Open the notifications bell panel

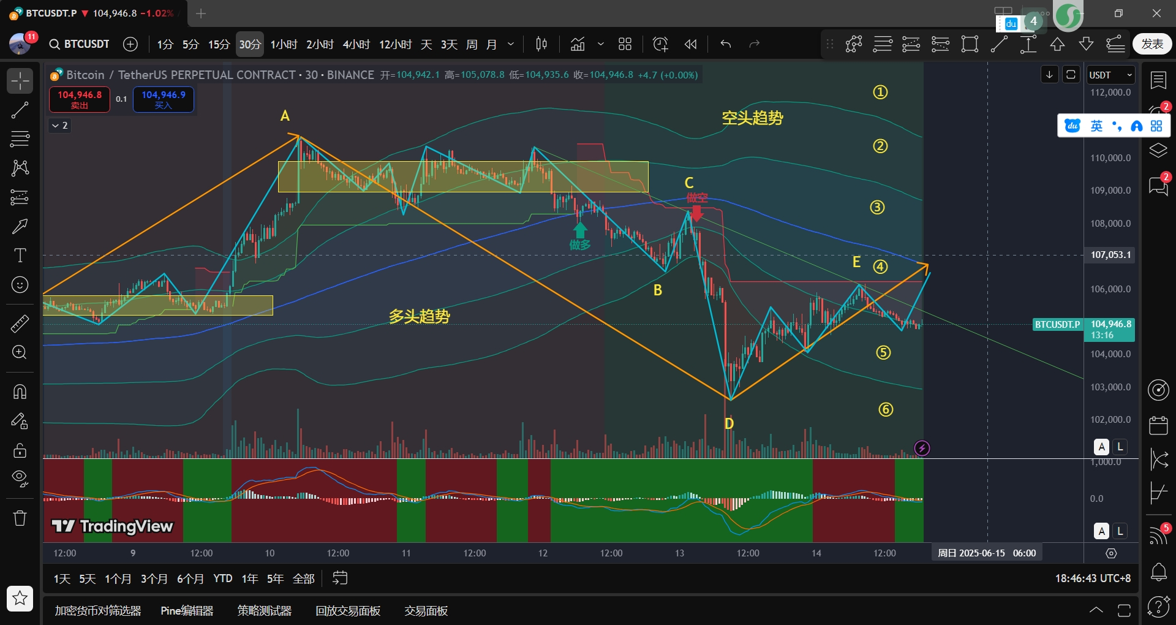(1158, 572)
